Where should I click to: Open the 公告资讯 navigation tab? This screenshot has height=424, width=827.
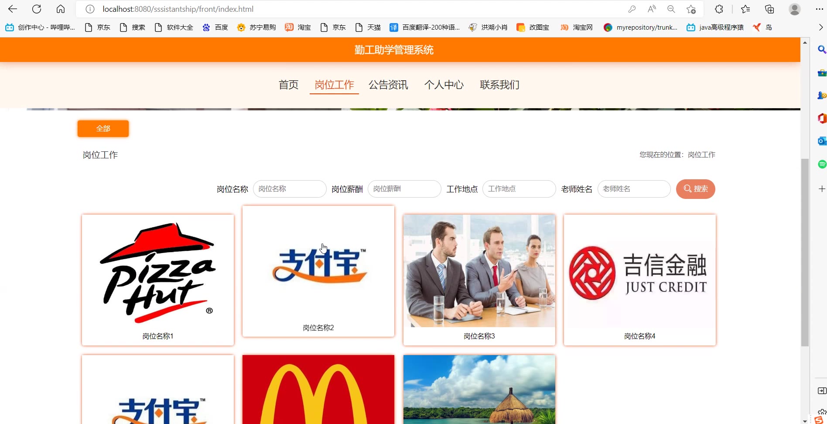388,85
